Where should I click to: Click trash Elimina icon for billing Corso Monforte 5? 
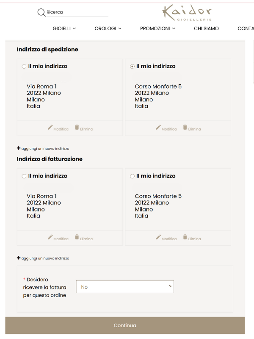coord(185,237)
